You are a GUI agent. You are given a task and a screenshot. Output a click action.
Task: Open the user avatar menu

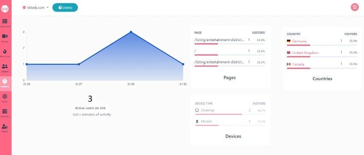(x=355, y=7)
